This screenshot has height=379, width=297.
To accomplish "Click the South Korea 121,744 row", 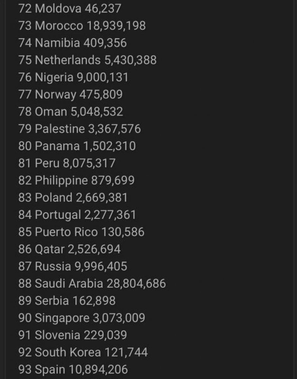I will pyautogui.click(x=83, y=352).
